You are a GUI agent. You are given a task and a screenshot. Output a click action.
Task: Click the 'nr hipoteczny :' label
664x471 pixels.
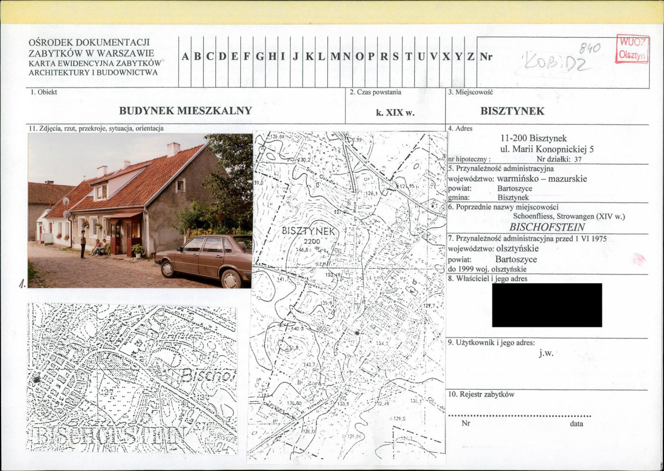469,160
